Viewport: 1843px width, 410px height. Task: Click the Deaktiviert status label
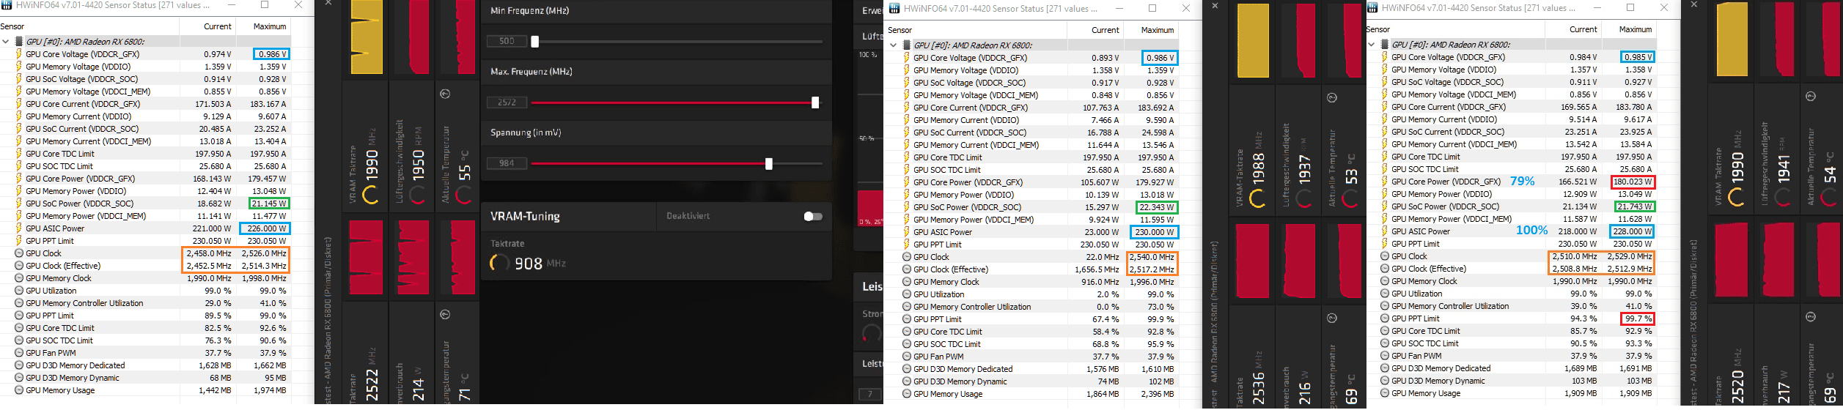tap(688, 216)
